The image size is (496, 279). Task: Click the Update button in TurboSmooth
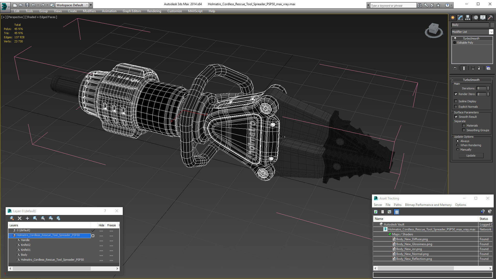tap(471, 156)
